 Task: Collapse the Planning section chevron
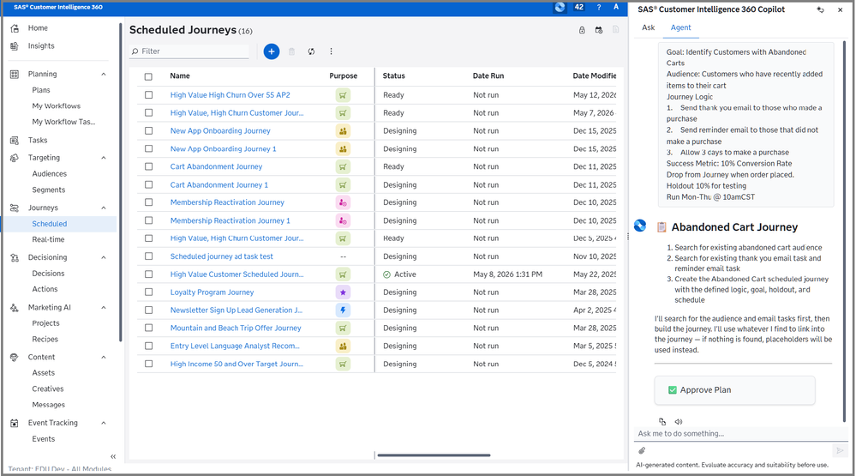coord(104,75)
